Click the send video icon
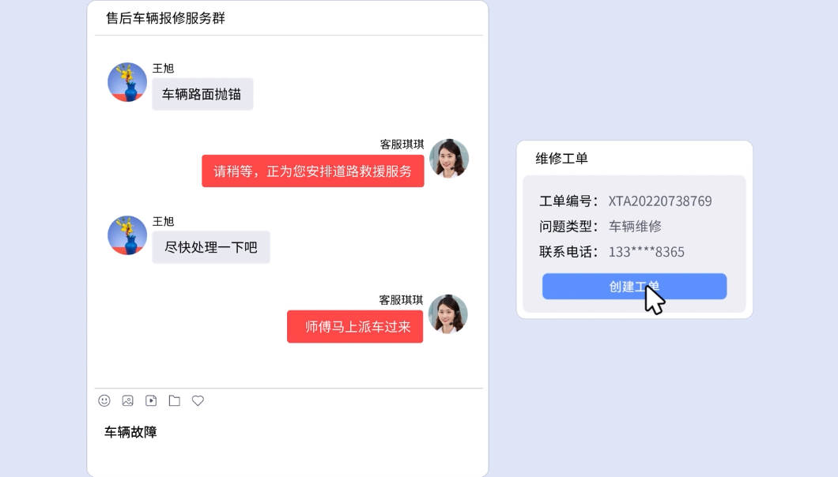 151,401
